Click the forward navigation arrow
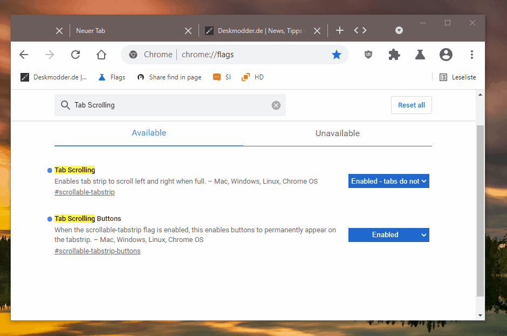Image resolution: width=507 pixels, height=336 pixels. 50,55
